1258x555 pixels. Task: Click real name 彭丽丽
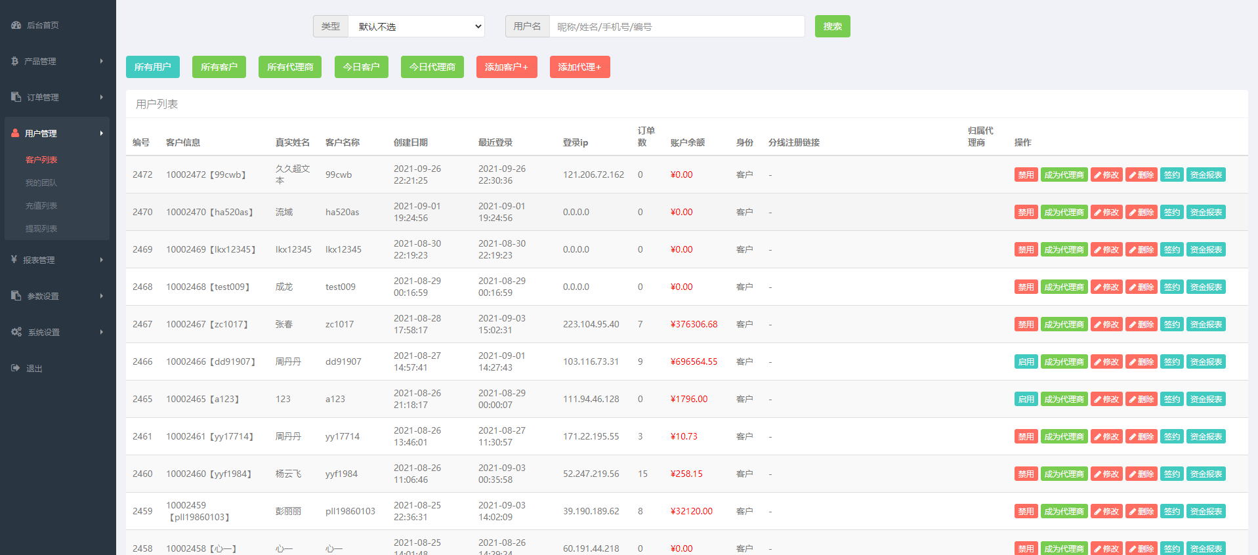point(288,511)
